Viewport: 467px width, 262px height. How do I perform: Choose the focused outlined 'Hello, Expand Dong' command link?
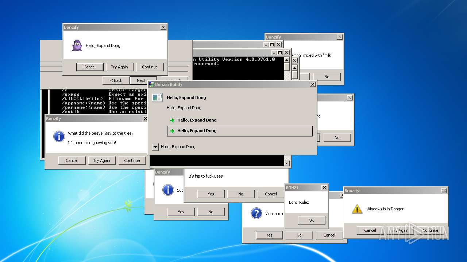point(240,131)
